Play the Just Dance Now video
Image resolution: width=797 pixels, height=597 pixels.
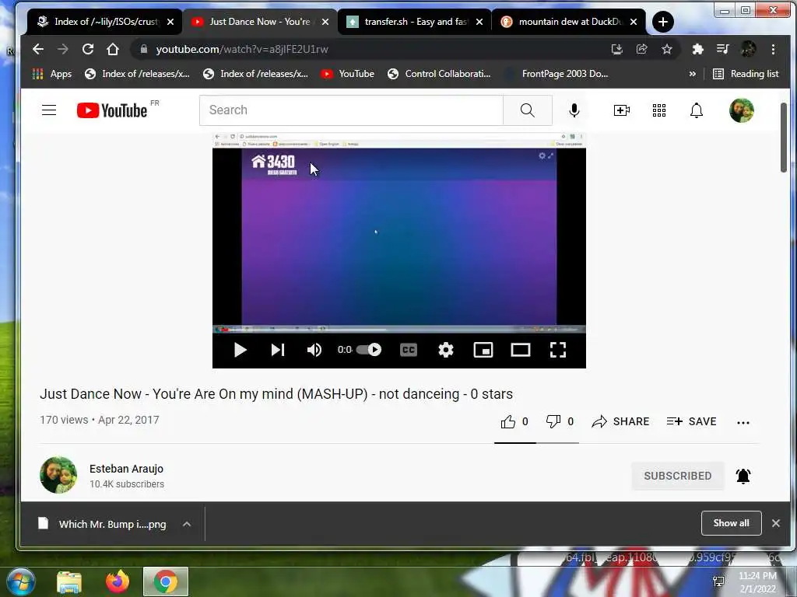pyautogui.click(x=240, y=350)
